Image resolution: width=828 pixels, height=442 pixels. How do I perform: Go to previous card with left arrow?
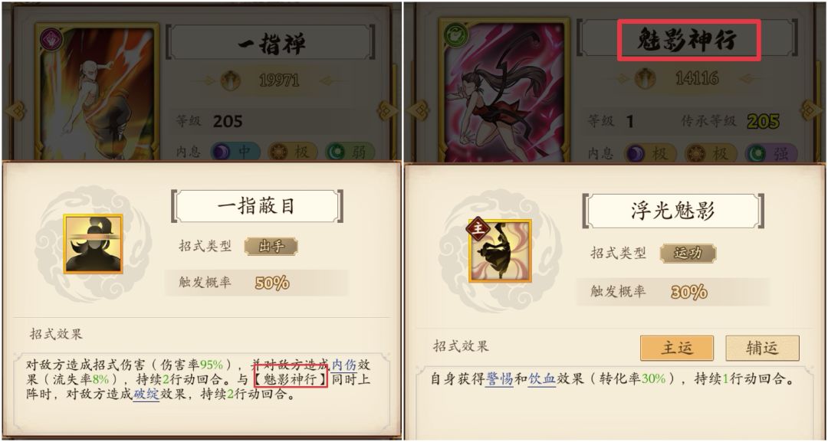[15, 110]
